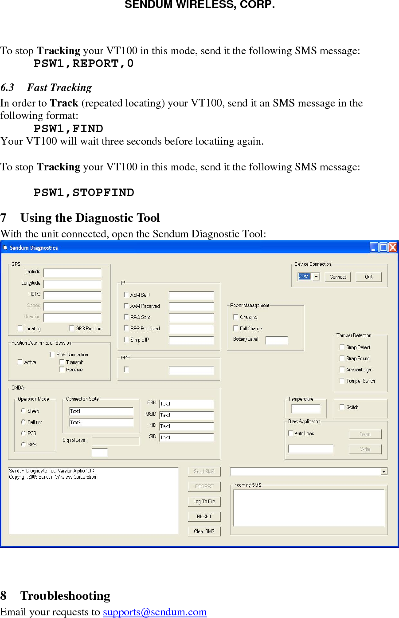The height and width of the screenshot is (618, 399).
Task: Open the supports@sendum.com email link
Action: click(155, 612)
